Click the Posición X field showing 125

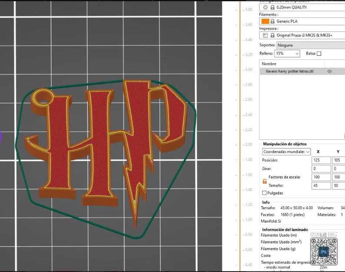321,160
